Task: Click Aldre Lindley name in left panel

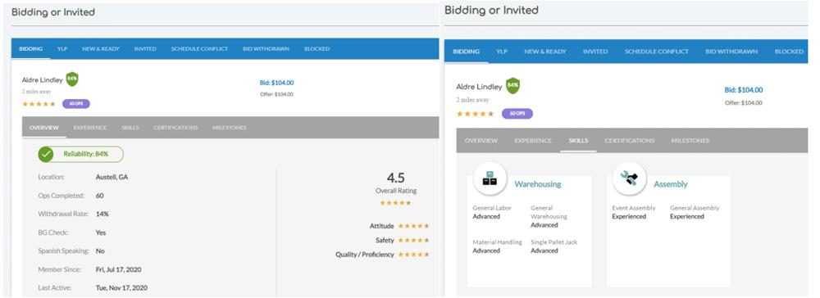Action: pos(42,80)
